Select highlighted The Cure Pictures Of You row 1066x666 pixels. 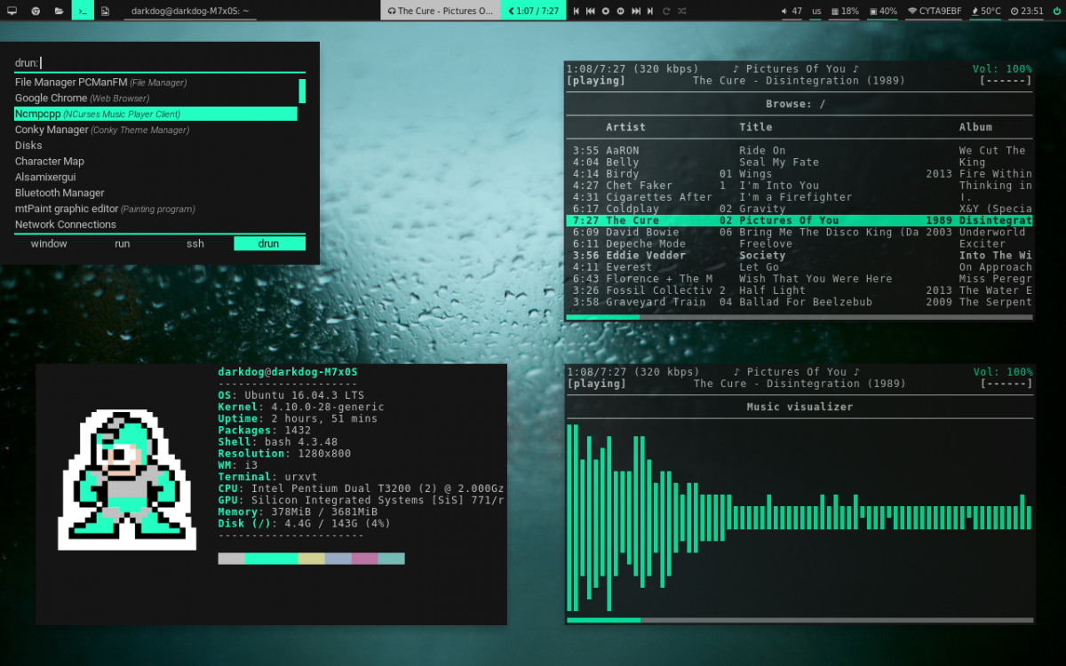point(799,220)
